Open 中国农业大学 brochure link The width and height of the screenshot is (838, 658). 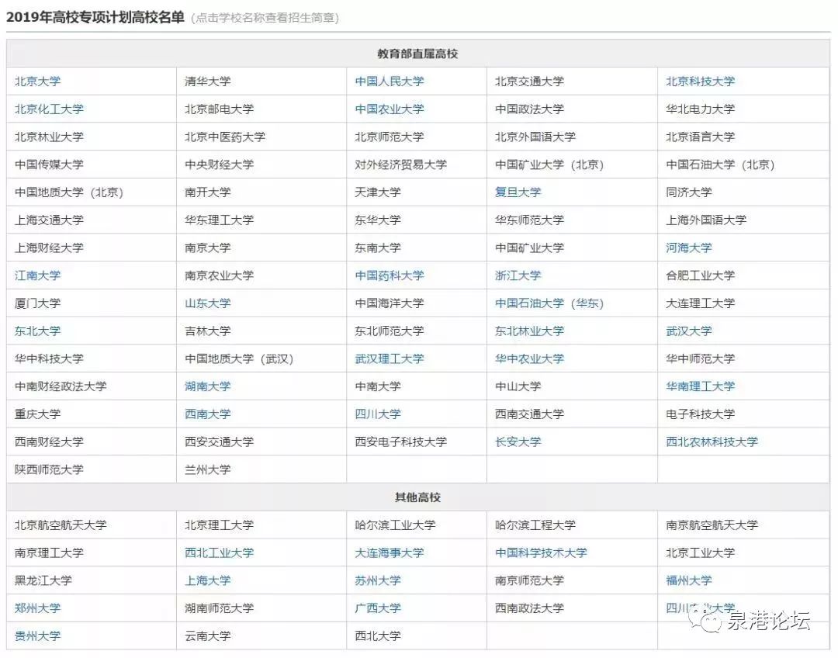(x=389, y=109)
